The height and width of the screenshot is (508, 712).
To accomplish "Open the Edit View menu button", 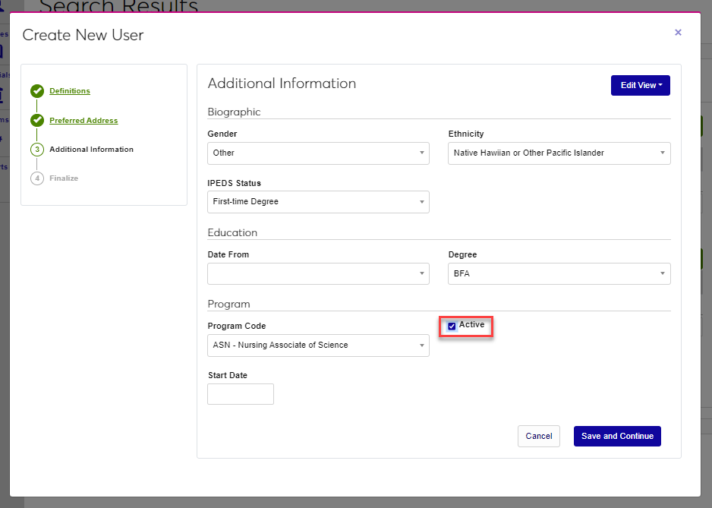I will (640, 86).
